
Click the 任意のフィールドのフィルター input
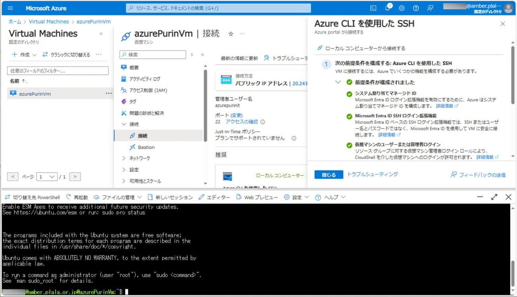(x=58, y=71)
